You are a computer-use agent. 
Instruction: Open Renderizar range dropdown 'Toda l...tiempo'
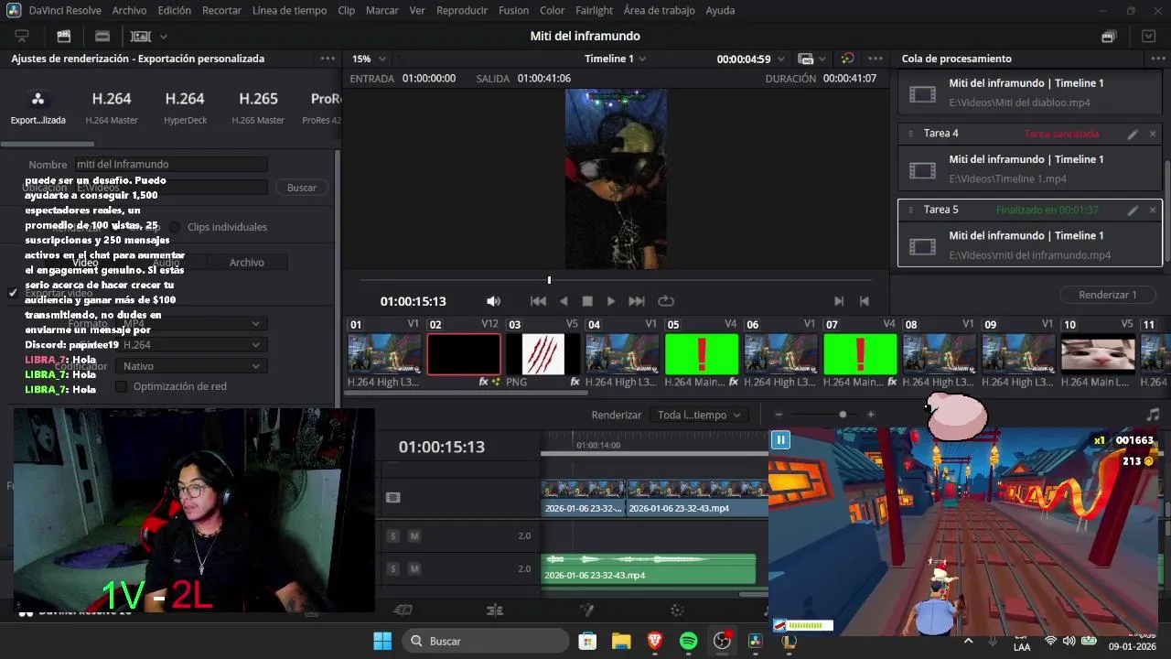[700, 415]
